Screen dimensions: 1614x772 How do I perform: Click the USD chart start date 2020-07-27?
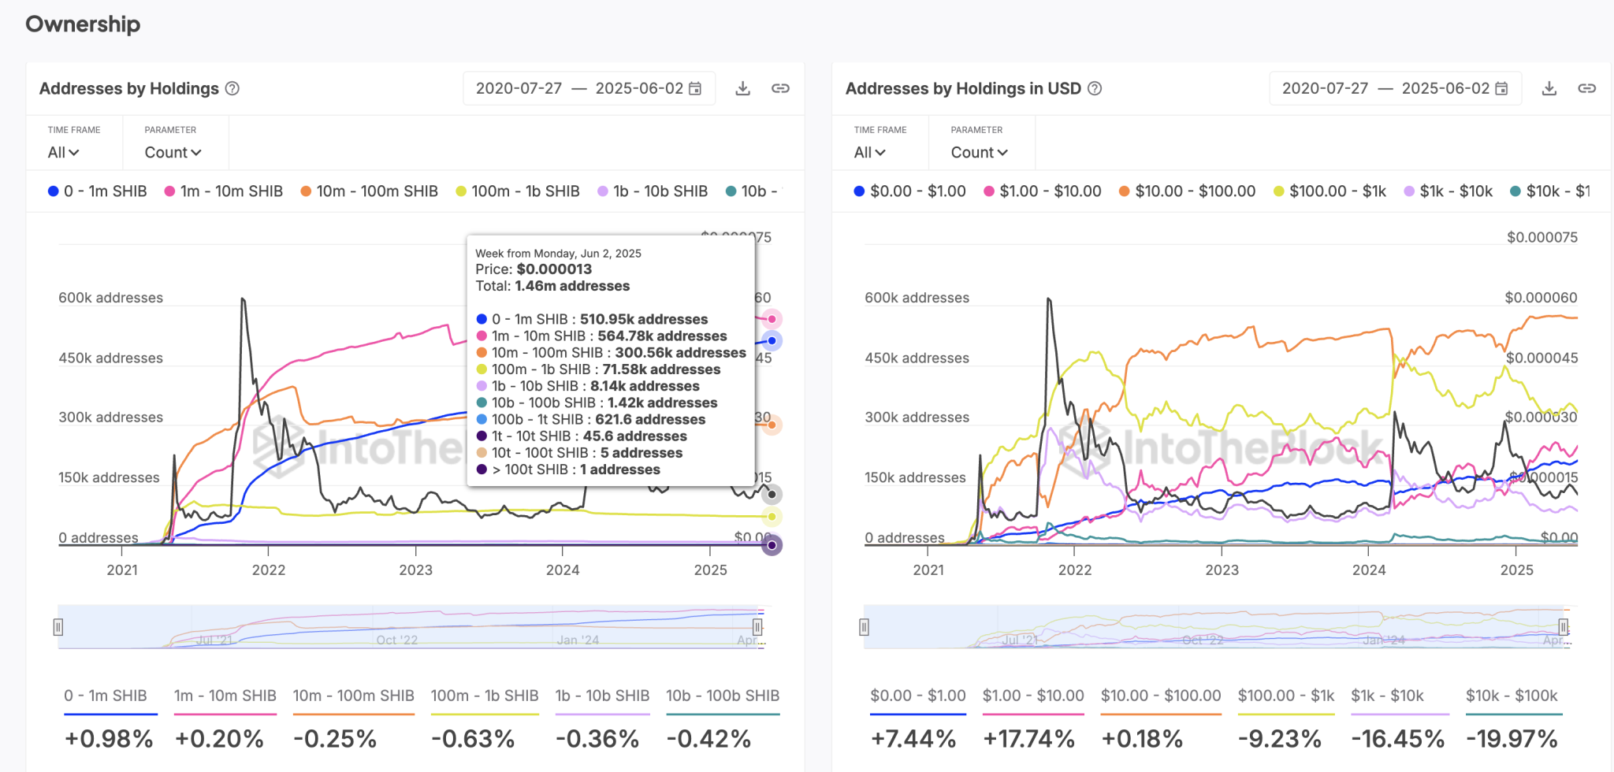coord(1325,88)
